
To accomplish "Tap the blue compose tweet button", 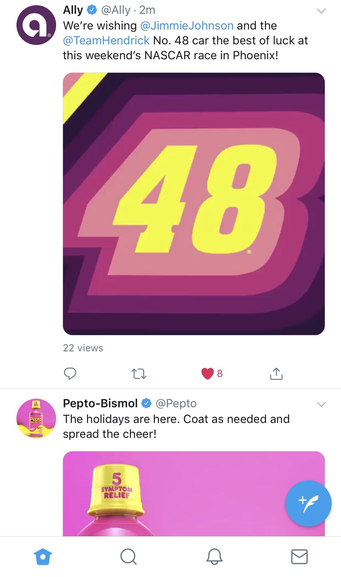I will pos(308,507).
